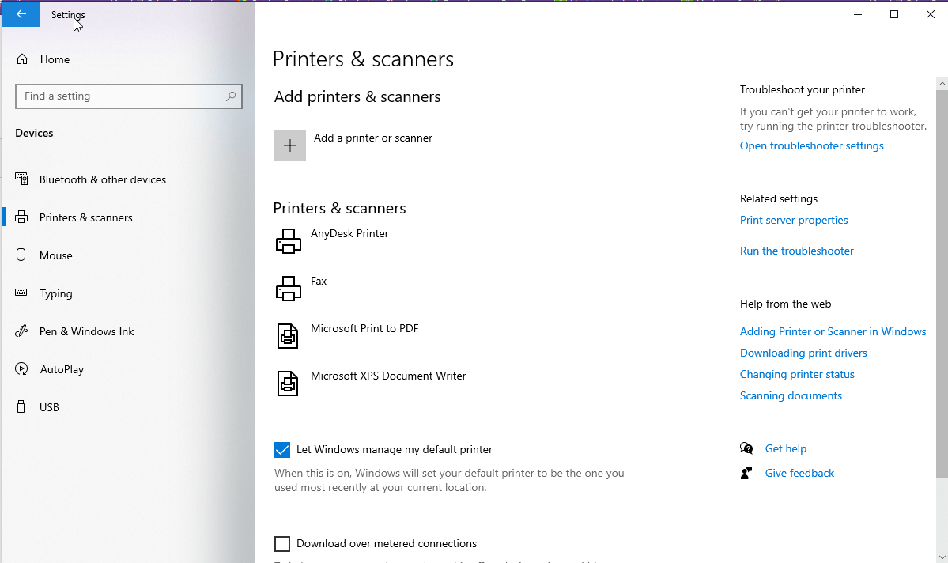Select the AnyDesk Printer icon
948x563 pixels.
289,241
